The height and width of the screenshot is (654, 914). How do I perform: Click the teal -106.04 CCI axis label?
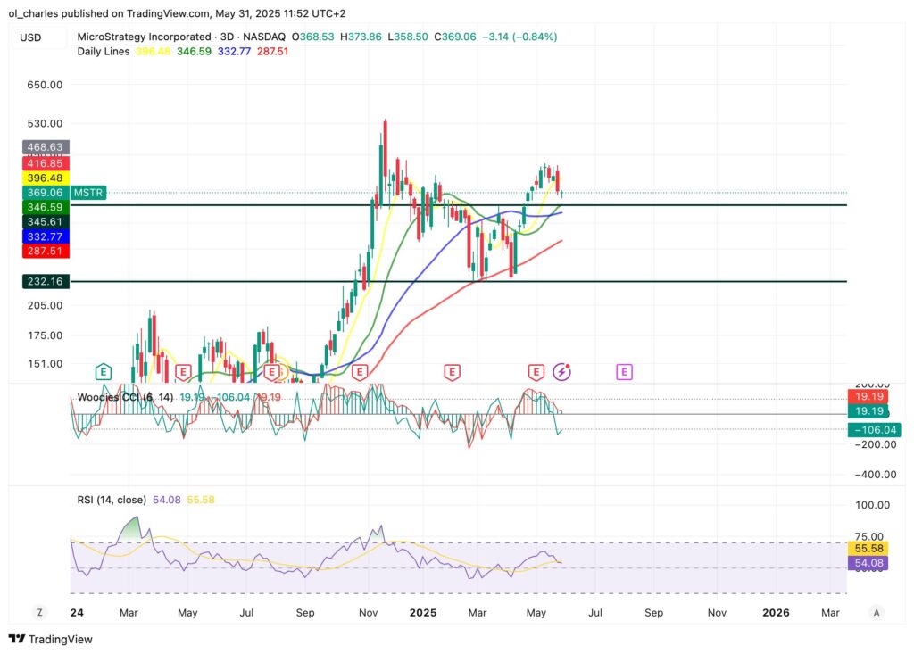875,429
